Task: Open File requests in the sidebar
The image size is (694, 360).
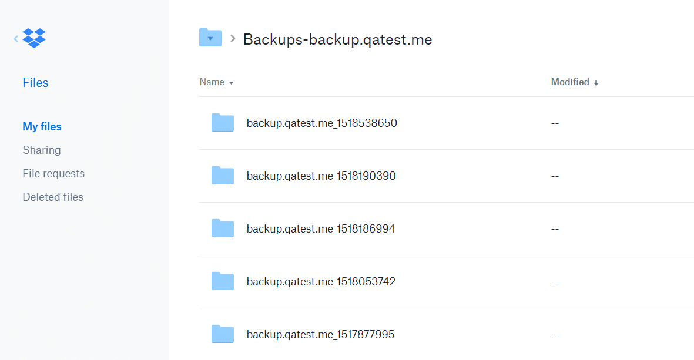Action: coord(53,173)
